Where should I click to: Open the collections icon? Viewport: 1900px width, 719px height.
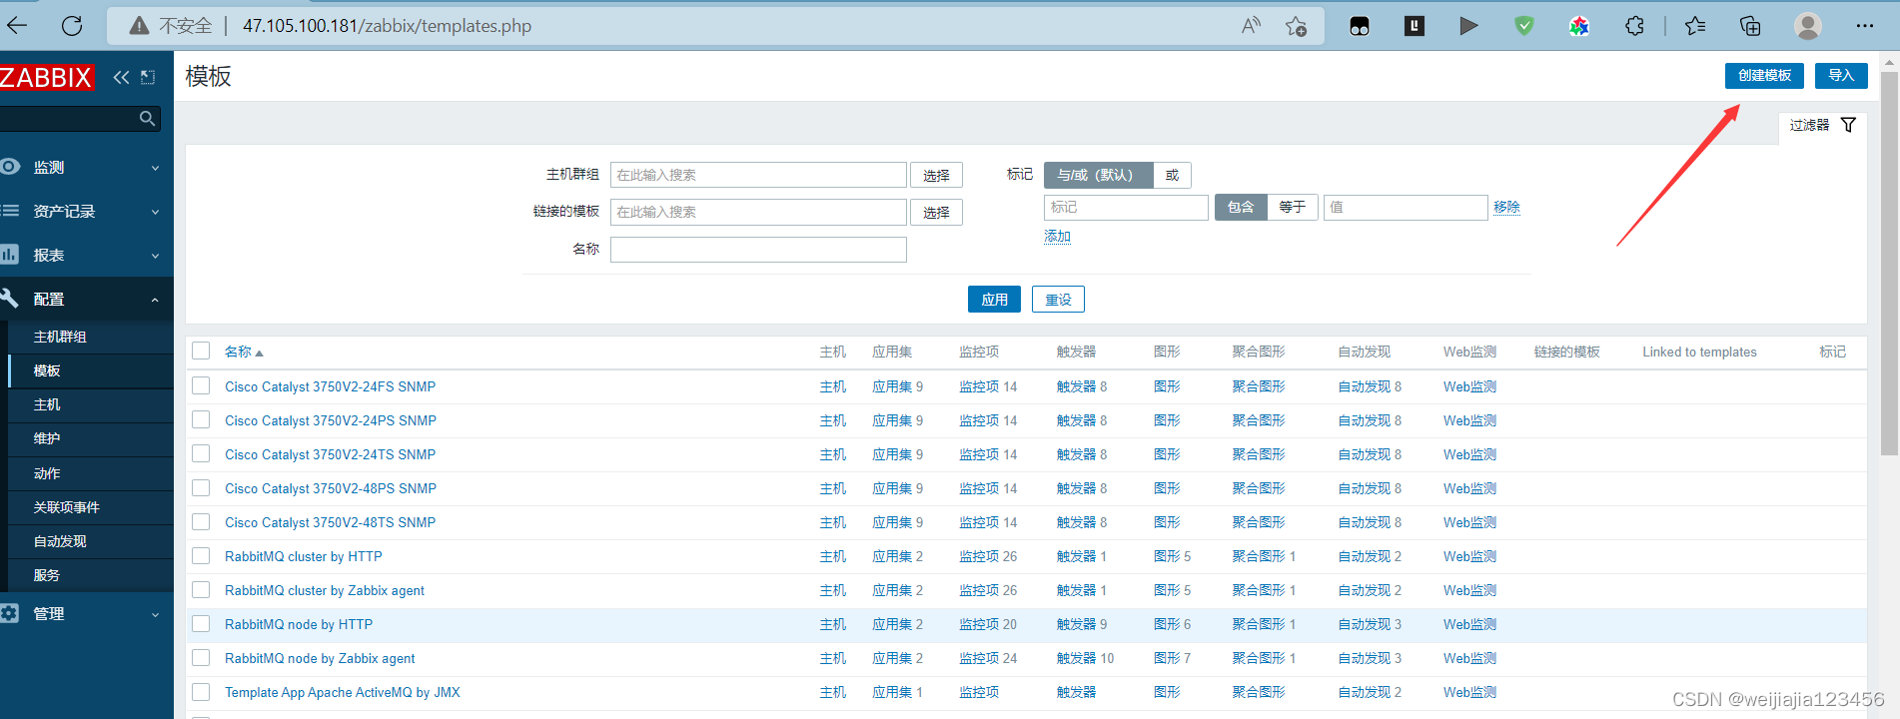point(1750,25)
